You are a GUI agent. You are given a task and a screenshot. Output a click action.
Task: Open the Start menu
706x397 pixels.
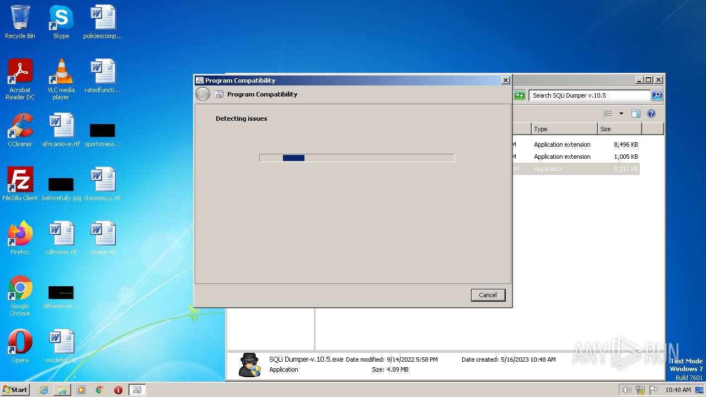[x=15, y=389]
